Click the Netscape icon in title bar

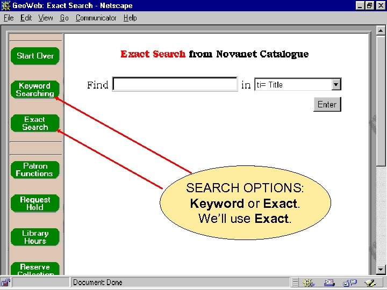coord(6,5)
